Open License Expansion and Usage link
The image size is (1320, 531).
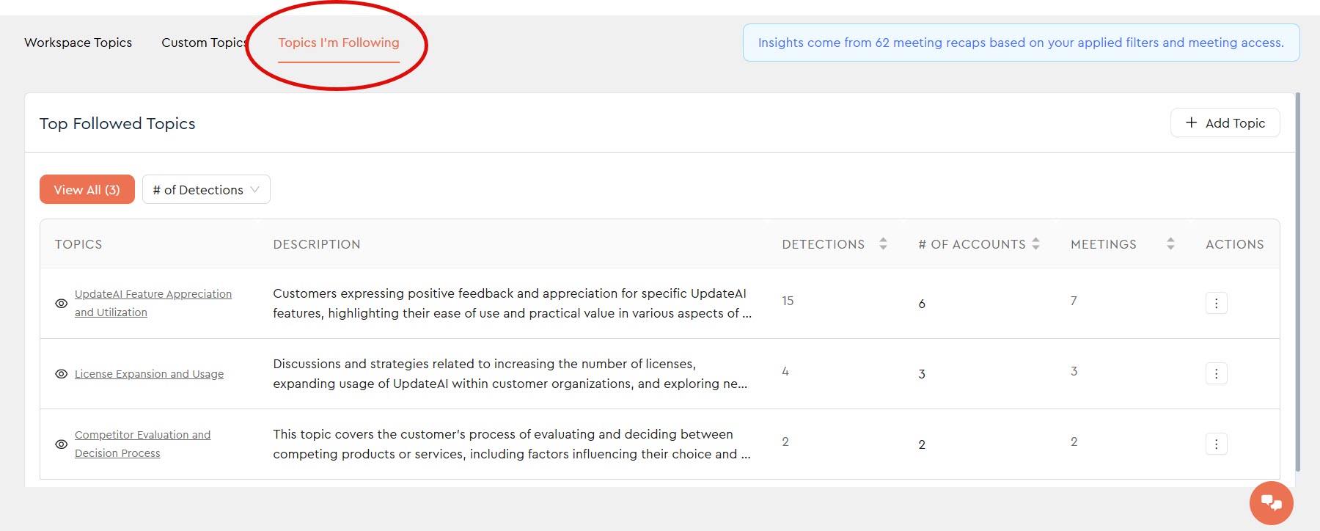(x=149, y=373)
